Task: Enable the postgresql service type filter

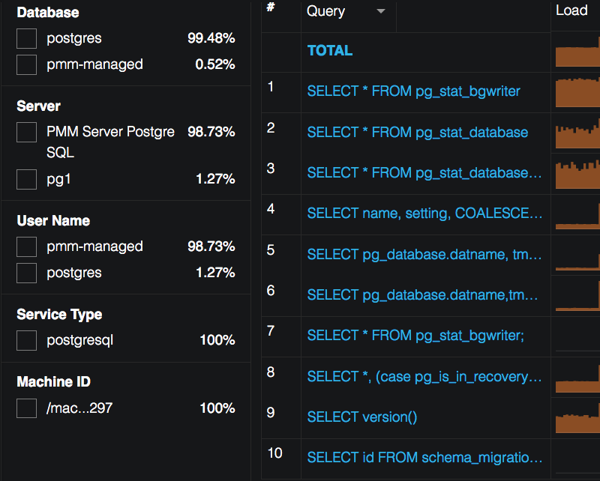Action: pos(27,341)
